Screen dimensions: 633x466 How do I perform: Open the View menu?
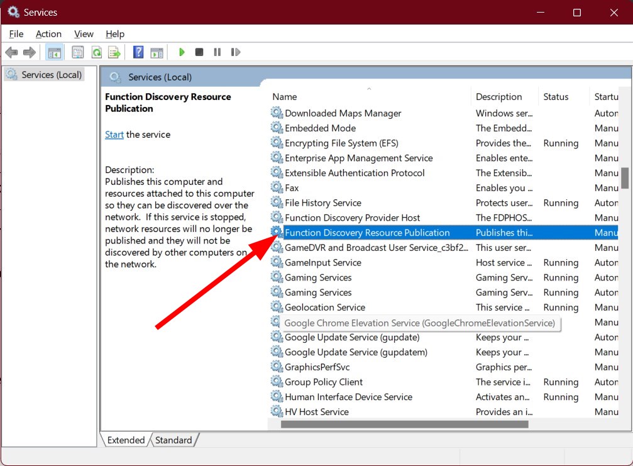(x=84, y=34)
